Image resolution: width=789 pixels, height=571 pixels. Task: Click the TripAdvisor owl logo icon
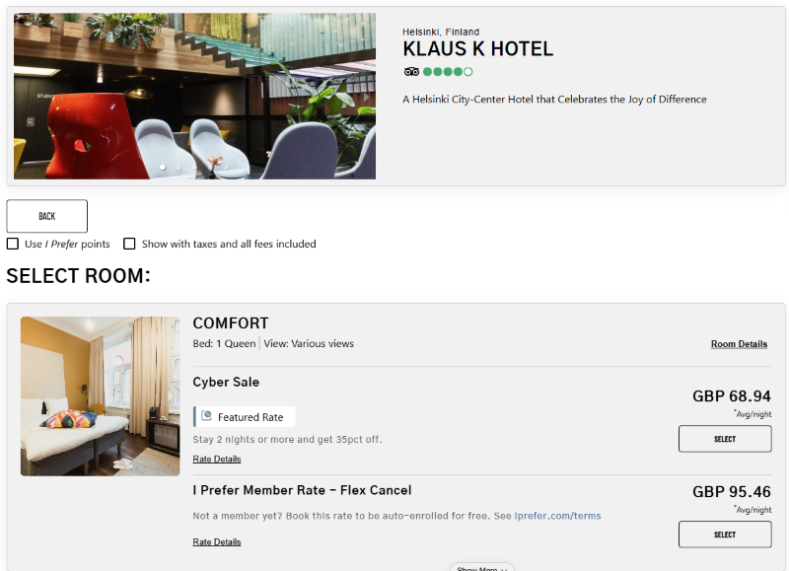coord(411,72)
